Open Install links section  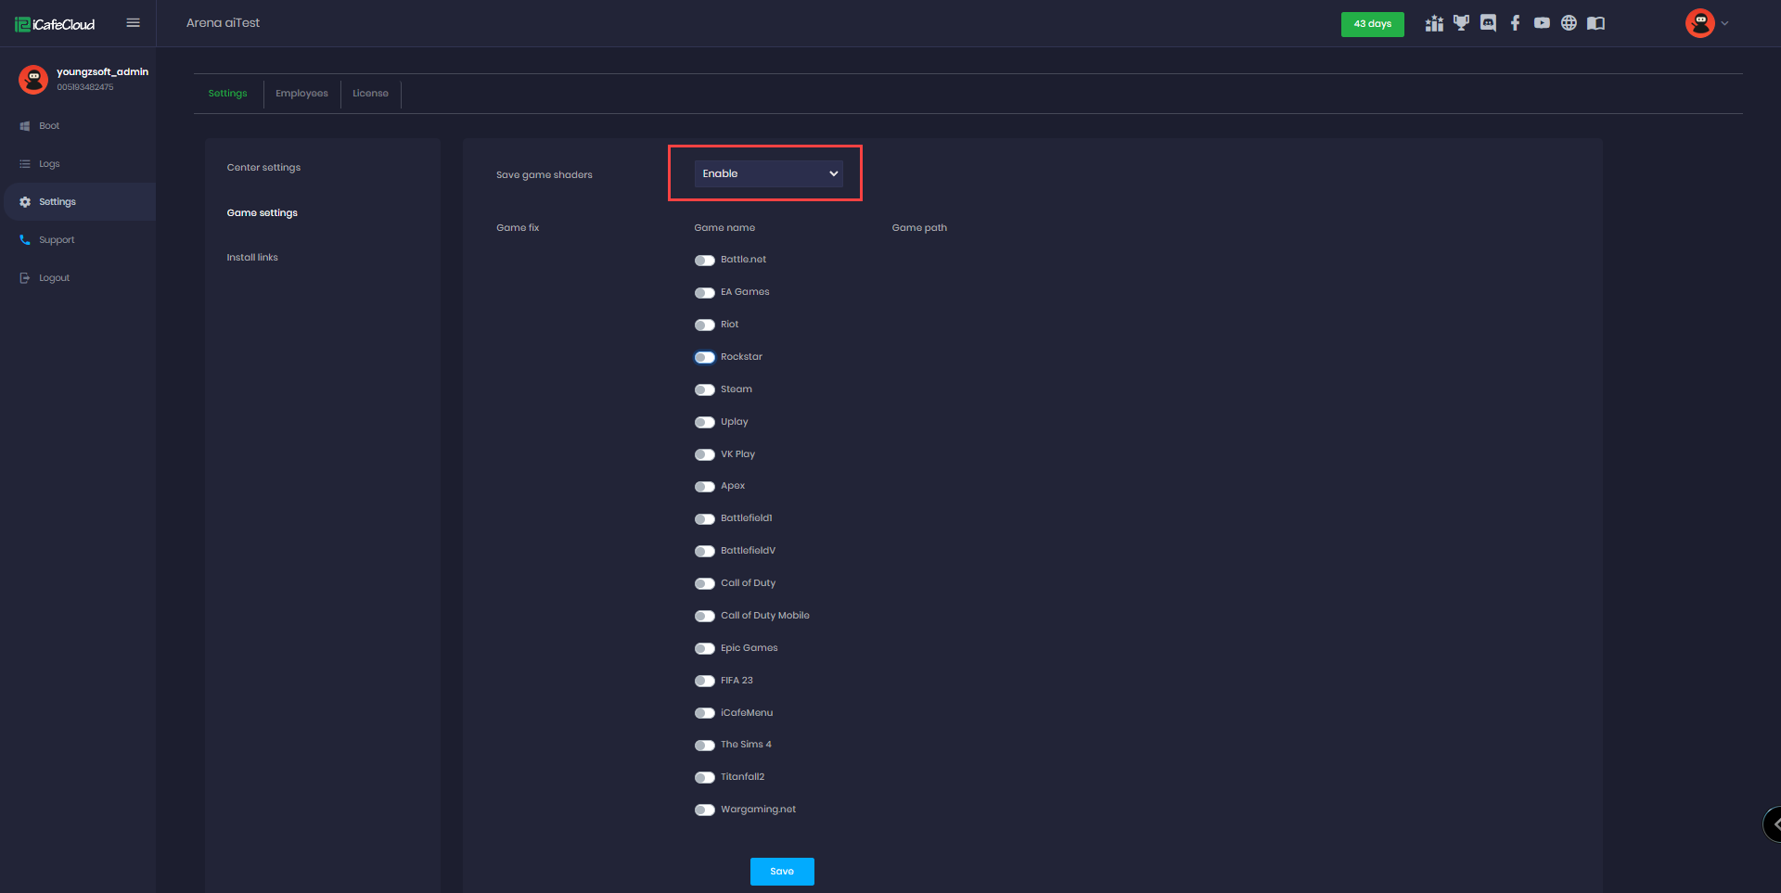tap(252, 258)
